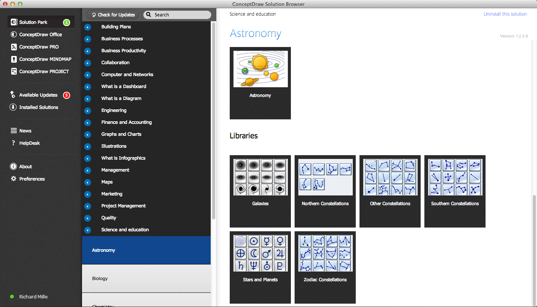
Task: Open the Southern Constellations library
Action: [x=455, y=191]
